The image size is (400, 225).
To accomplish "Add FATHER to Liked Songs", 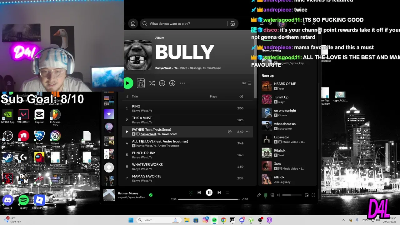I will (x=230, y=132).
